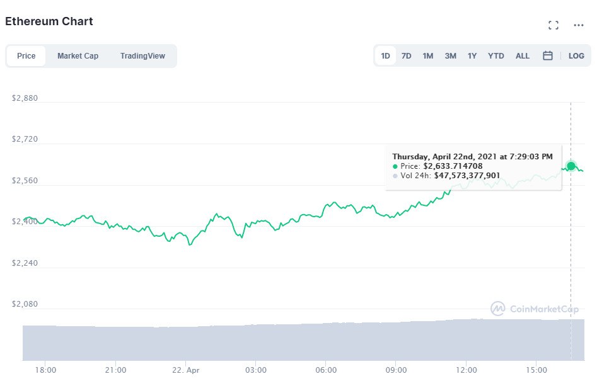
Task: Open the TradingView tab
Action: point(142,56)
